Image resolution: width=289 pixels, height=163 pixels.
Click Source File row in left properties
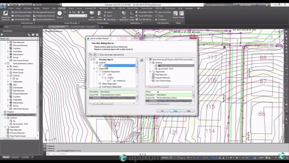click(112, 95)
